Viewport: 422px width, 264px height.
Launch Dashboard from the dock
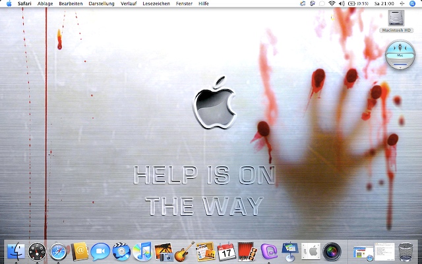38,251
